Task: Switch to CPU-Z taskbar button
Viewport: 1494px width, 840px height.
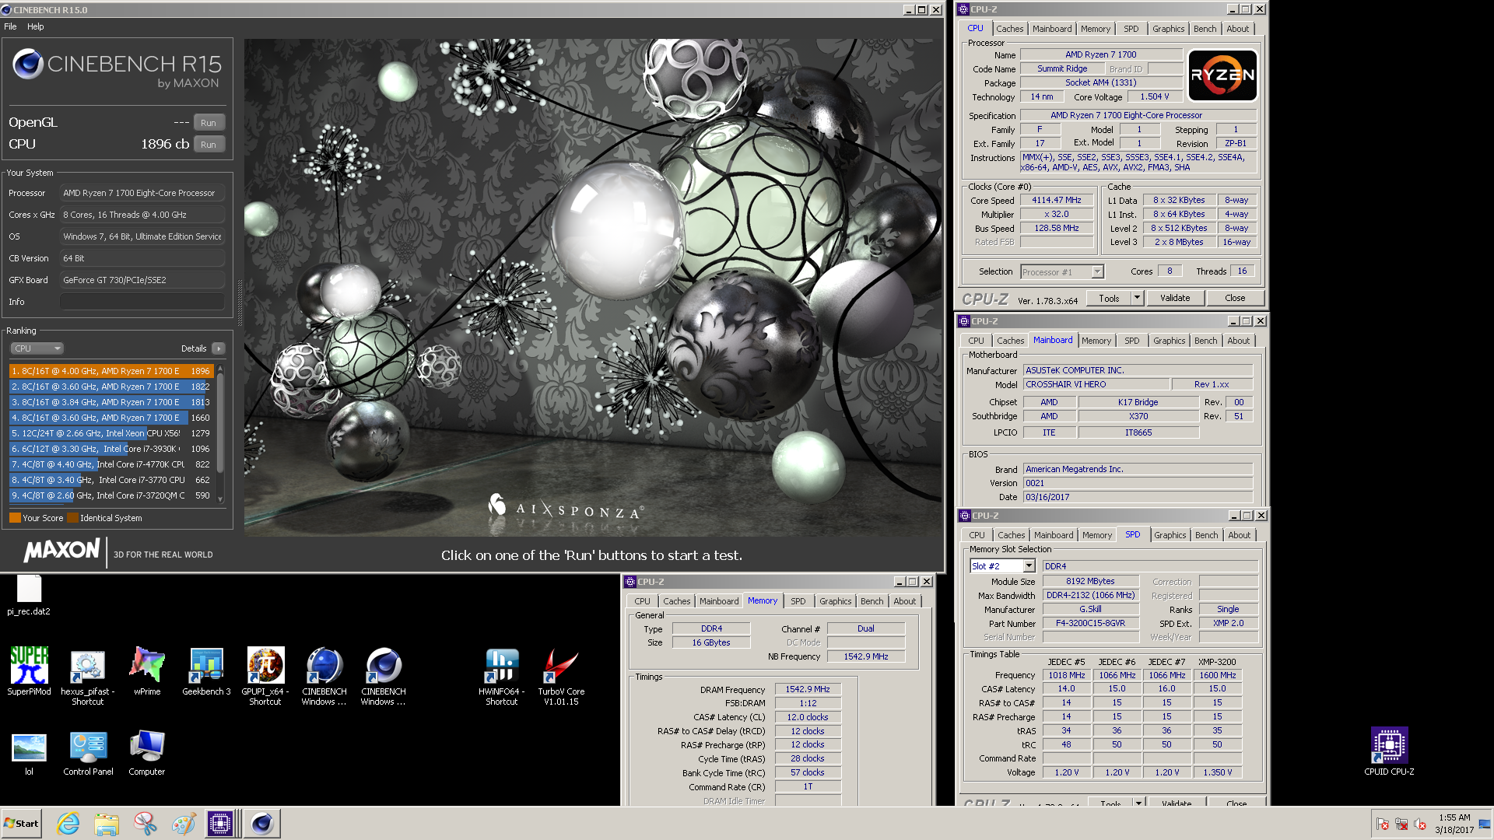Action: click(221, 823)
